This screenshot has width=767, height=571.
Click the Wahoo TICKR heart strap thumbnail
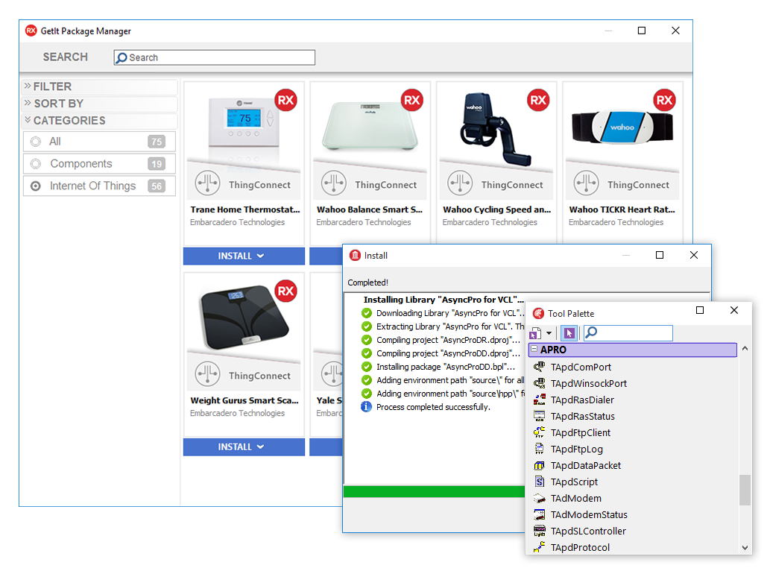[x=622, y=127]
